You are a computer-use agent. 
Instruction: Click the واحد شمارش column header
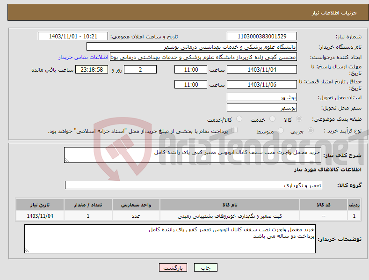click(x=136, y=205)
